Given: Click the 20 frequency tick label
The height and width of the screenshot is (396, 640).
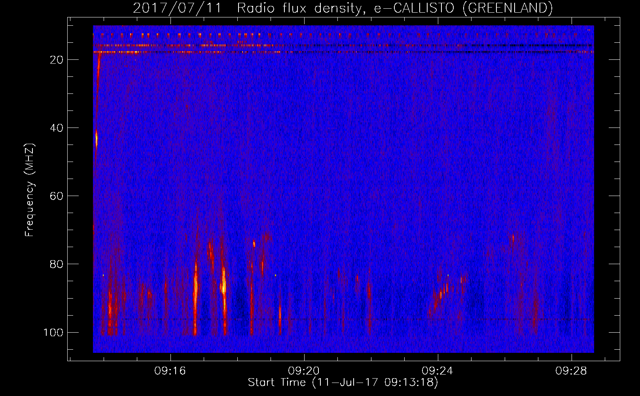Looking at the screenshot, I should click(57, 60).
